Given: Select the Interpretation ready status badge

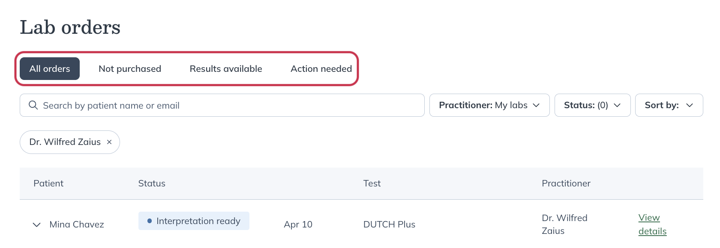Looking at the screenshot, I should click(194, 221).
